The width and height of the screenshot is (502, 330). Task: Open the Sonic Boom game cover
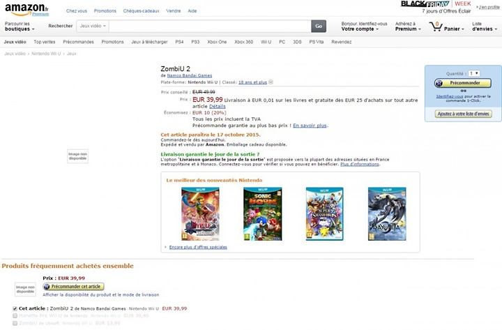tap(262, 213)
